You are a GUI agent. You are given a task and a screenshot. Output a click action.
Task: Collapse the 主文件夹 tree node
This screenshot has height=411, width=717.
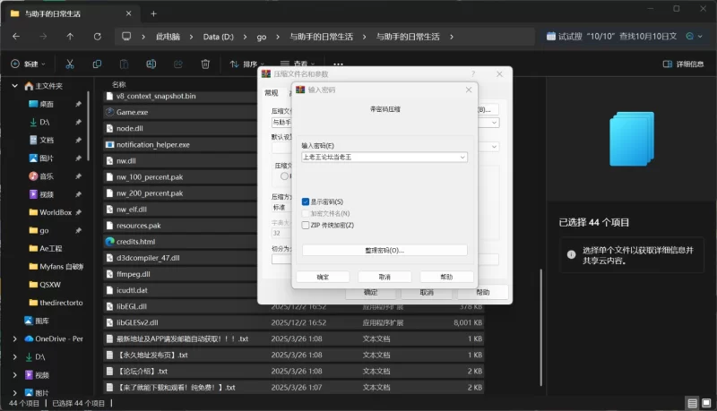pos(14,86)
